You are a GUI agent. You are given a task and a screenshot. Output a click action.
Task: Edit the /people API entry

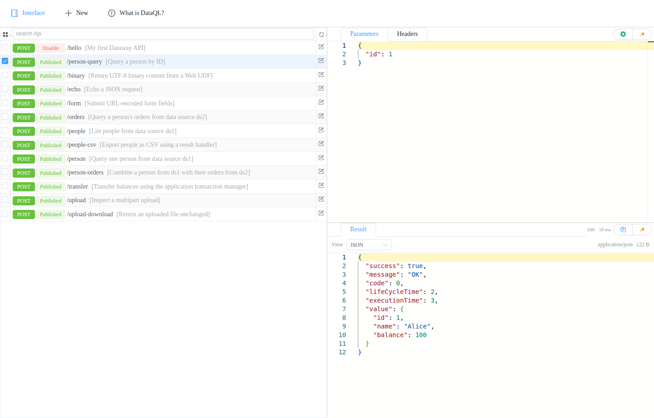321,130
